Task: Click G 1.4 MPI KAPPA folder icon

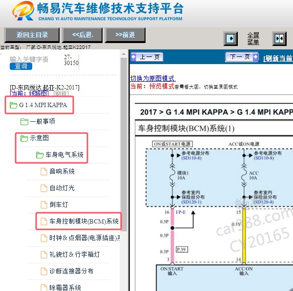Action: click(x=14, y=105)
